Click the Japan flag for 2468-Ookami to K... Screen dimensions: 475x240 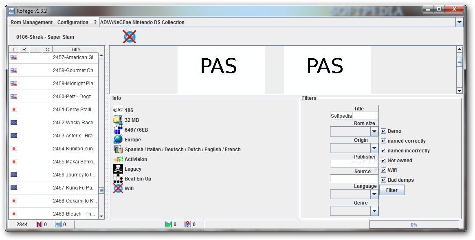[x=14, y=200]
